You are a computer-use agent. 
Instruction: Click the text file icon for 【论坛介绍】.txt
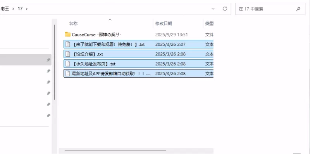(68, 54)
